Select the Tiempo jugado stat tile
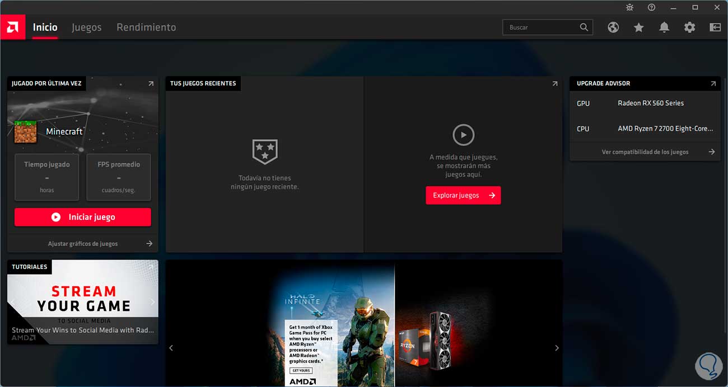 47,177
